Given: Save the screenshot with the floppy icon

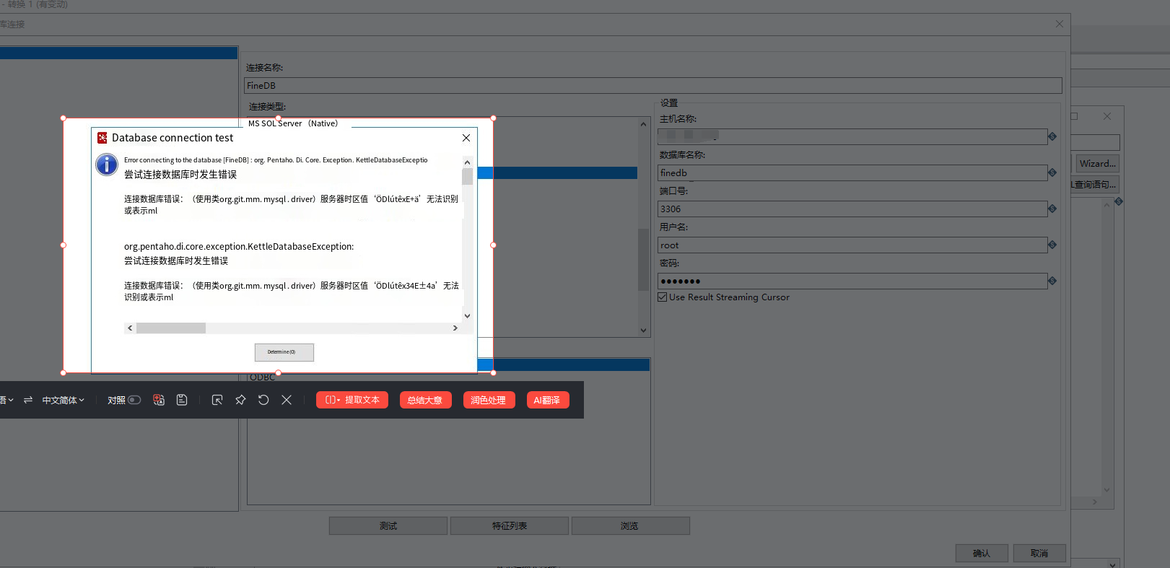Looking at the screenshot, I should click(x=182, y=400).
